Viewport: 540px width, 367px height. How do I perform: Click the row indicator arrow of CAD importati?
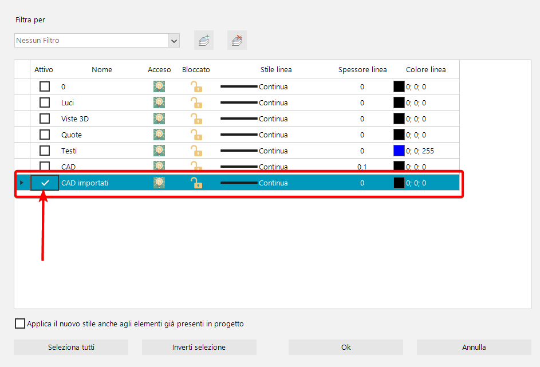22,183
